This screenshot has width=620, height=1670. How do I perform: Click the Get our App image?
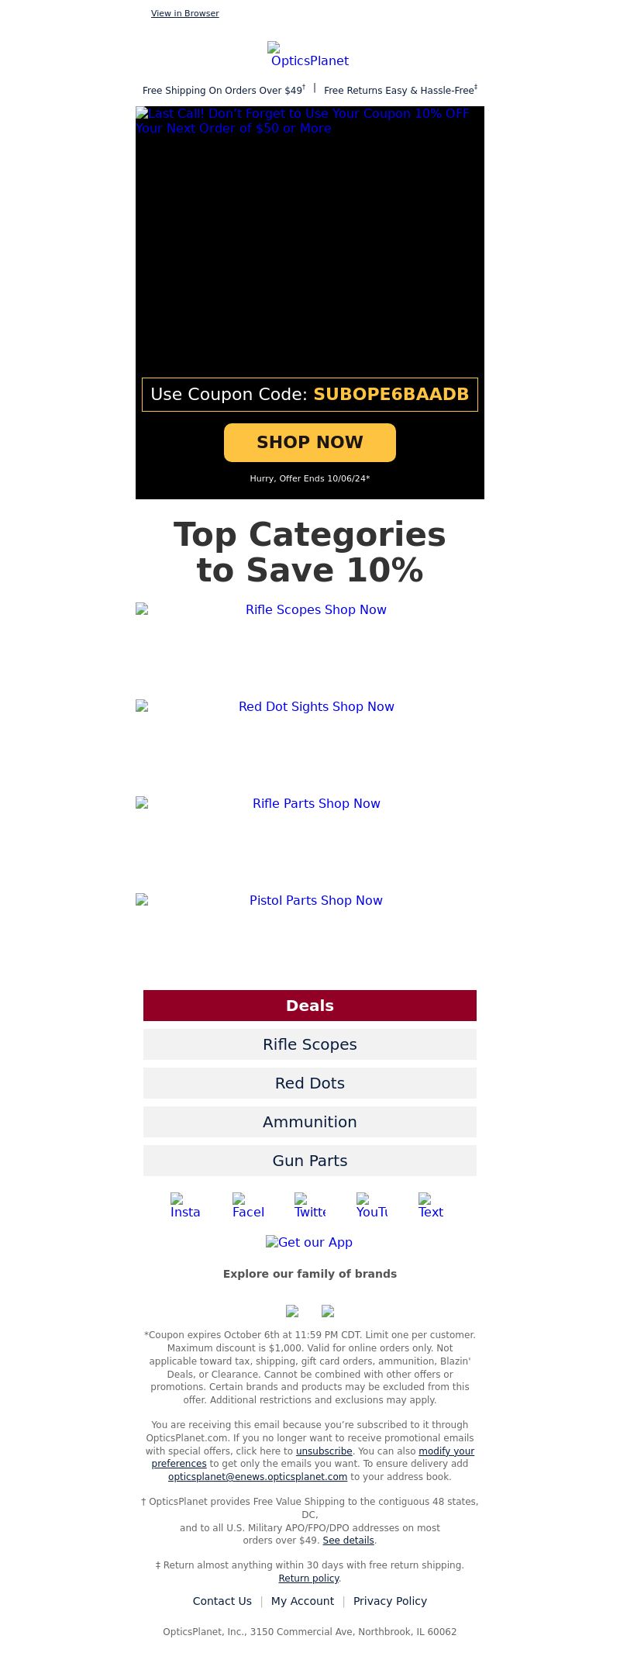point(309,1242)
